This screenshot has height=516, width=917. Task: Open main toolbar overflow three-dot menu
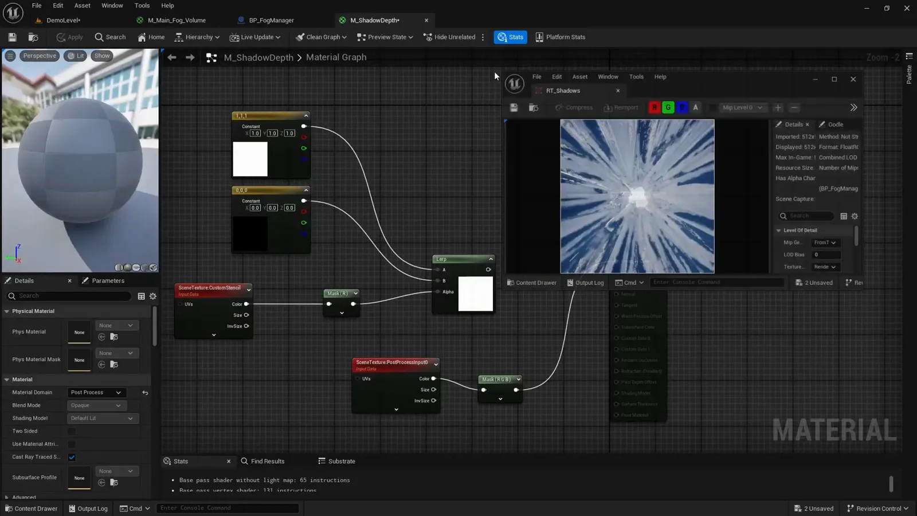click(x=483, y=37)
